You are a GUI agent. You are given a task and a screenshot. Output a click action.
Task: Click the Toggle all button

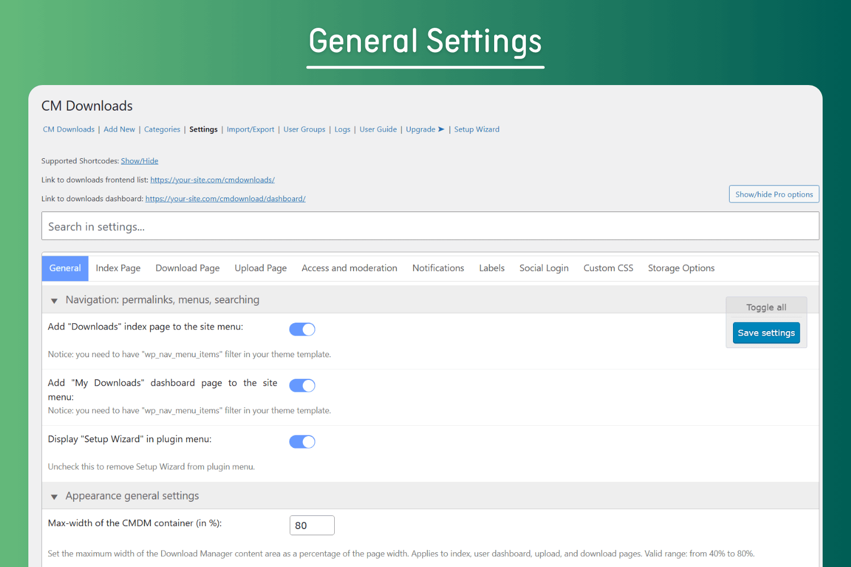coord(766,307)
